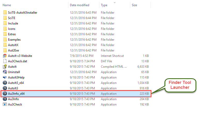Select the folder name Include
Viewport: 220px width, 114px height.
(x=13, y=23)
